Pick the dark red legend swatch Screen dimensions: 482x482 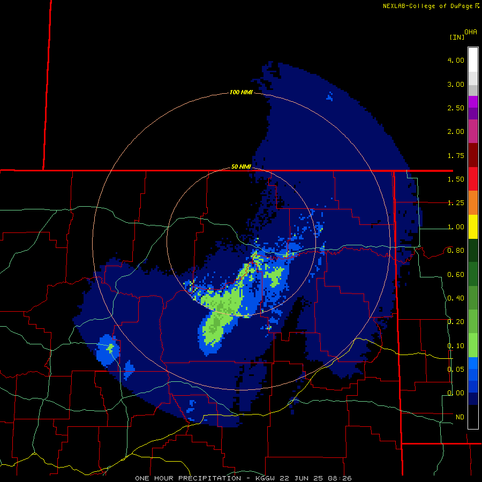pyautogui.click(x=473, y=155)
